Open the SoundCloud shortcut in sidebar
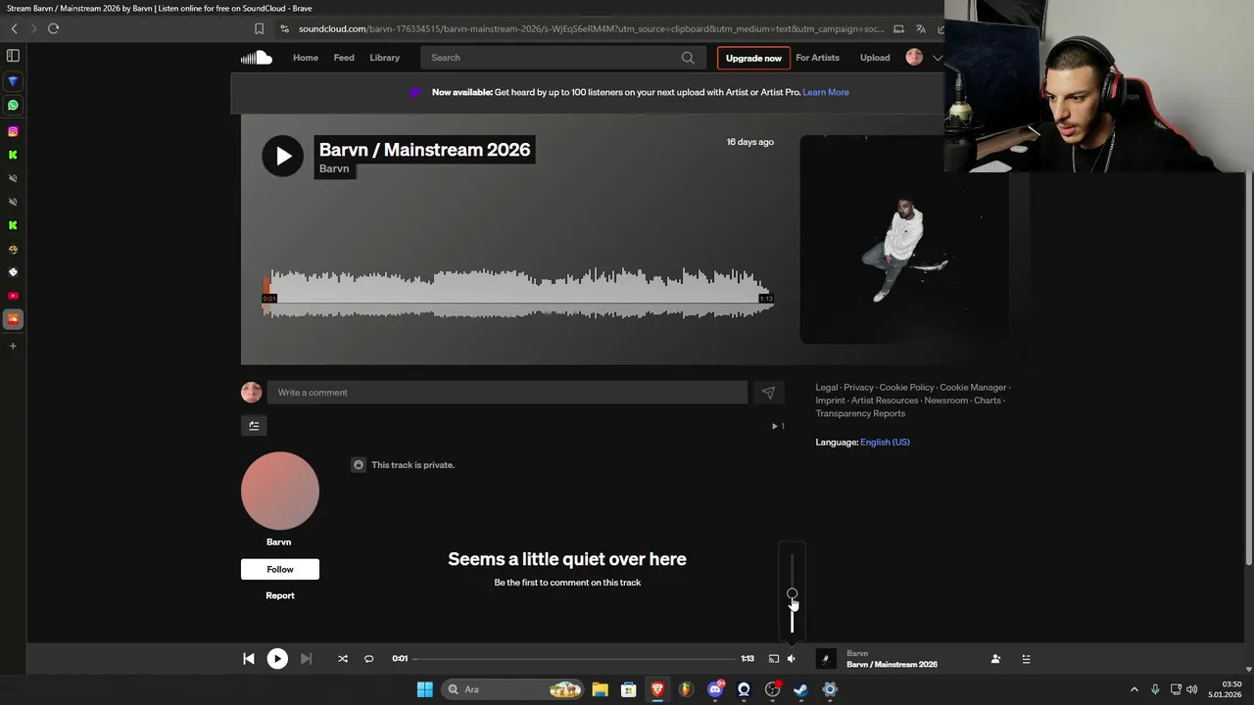 13,319
